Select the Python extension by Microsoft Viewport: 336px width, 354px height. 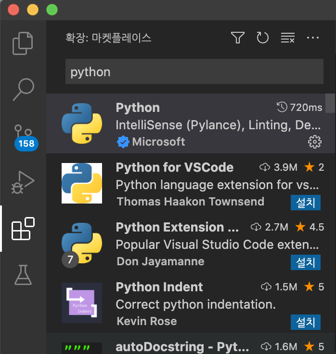pos(190,123)
